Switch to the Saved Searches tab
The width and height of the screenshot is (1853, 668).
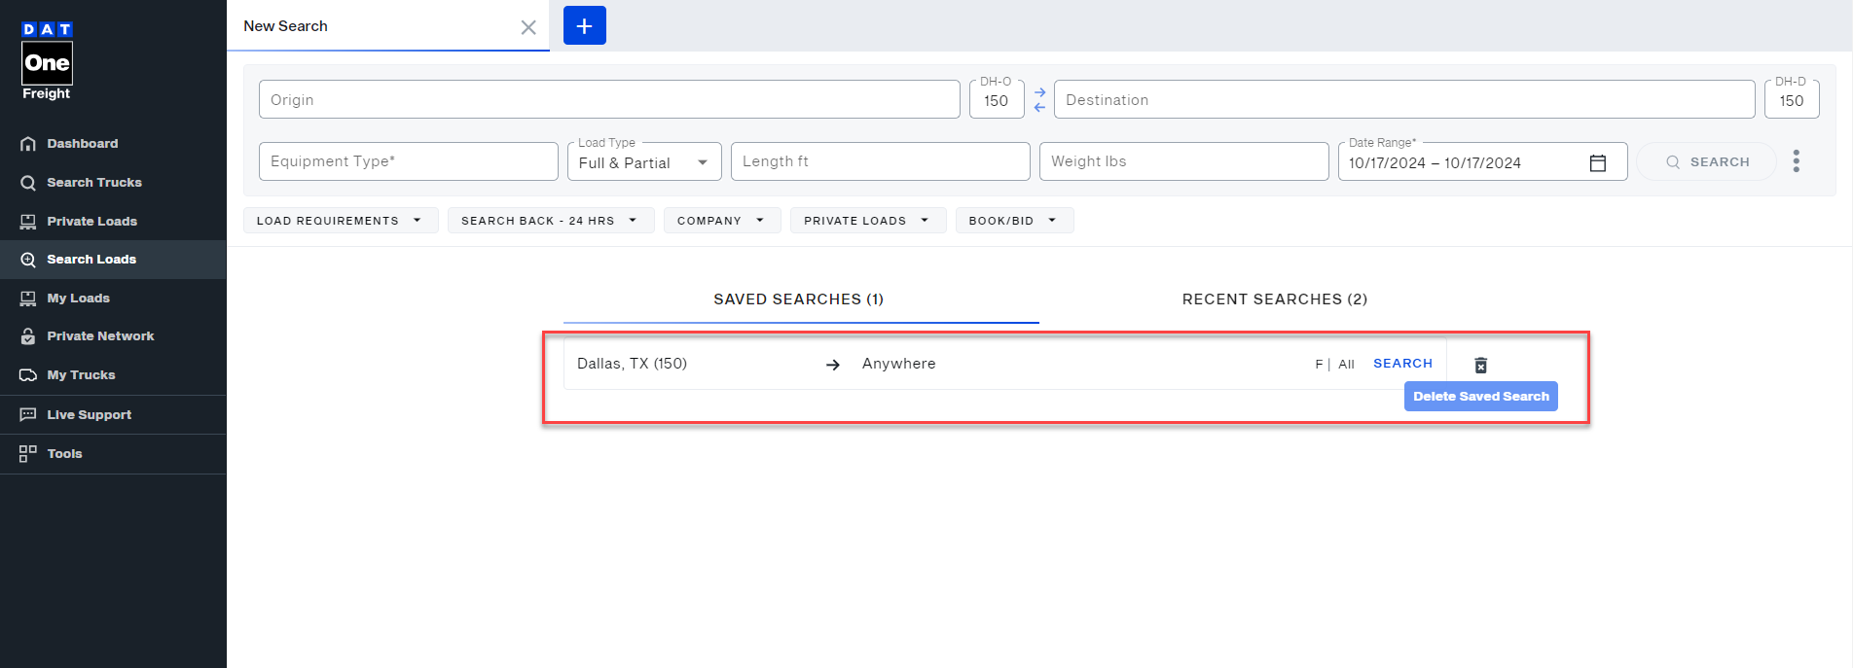800,299
